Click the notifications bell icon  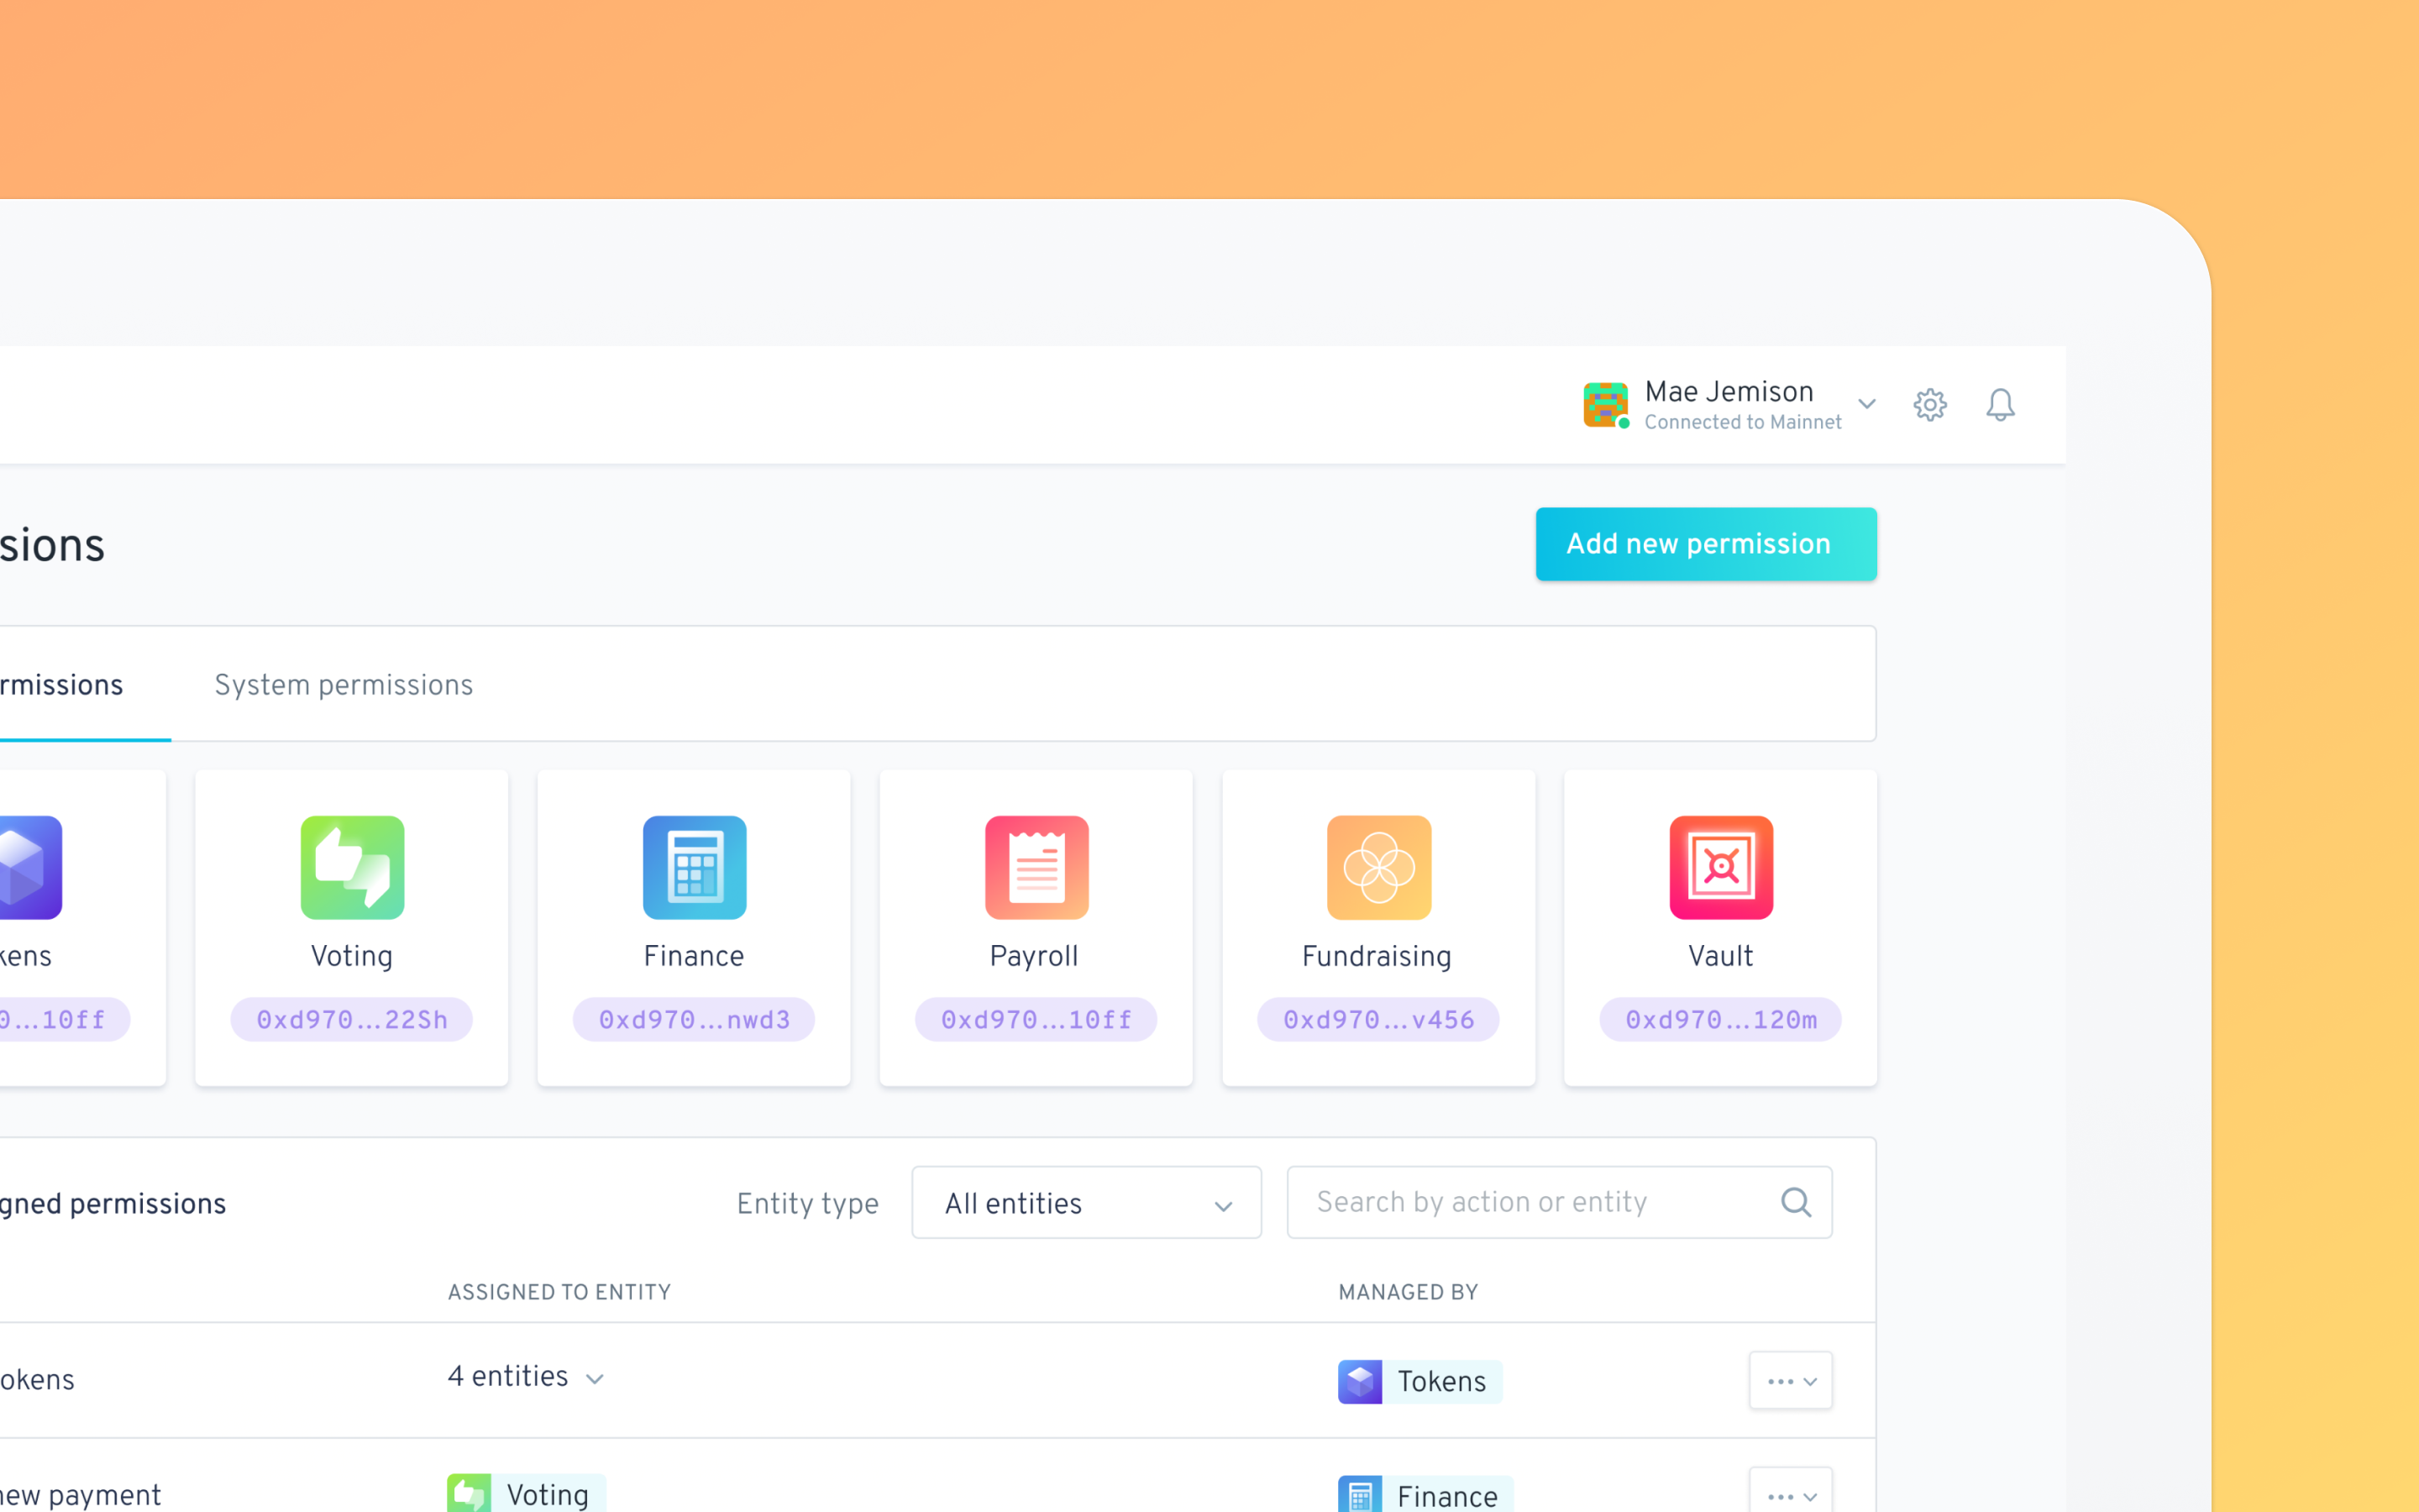[x=1999, y=405]
